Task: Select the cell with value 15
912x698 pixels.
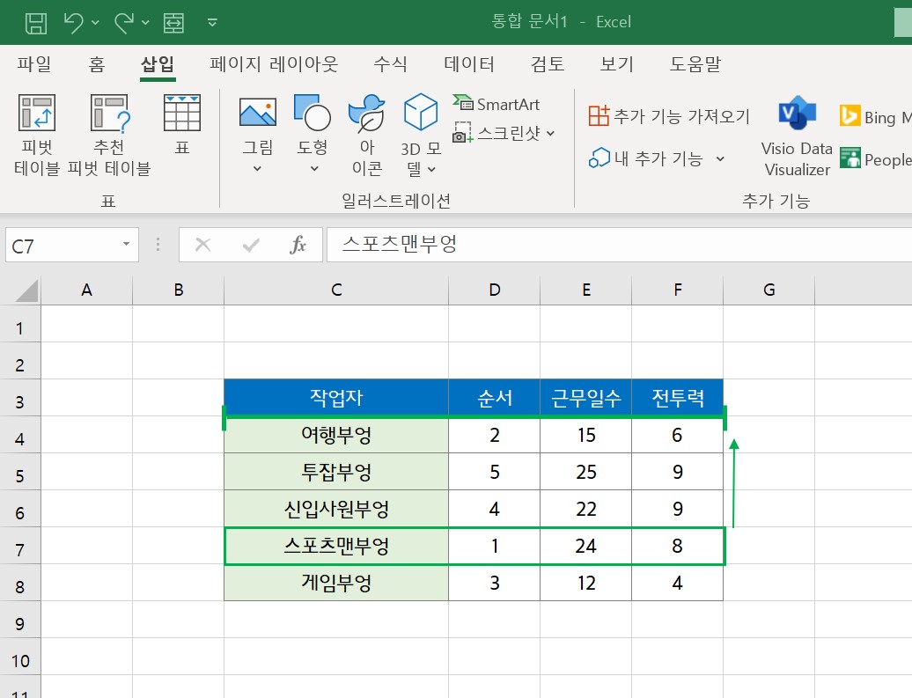Action: 585,435
